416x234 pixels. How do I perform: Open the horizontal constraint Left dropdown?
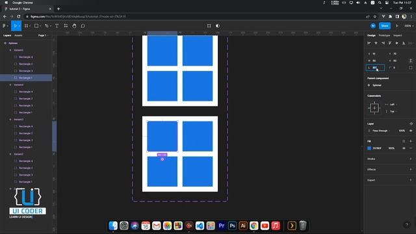coord(393,105)
